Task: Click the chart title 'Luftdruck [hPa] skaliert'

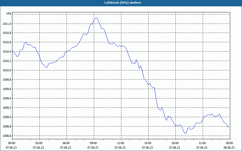Action: (x=123, y=3)
